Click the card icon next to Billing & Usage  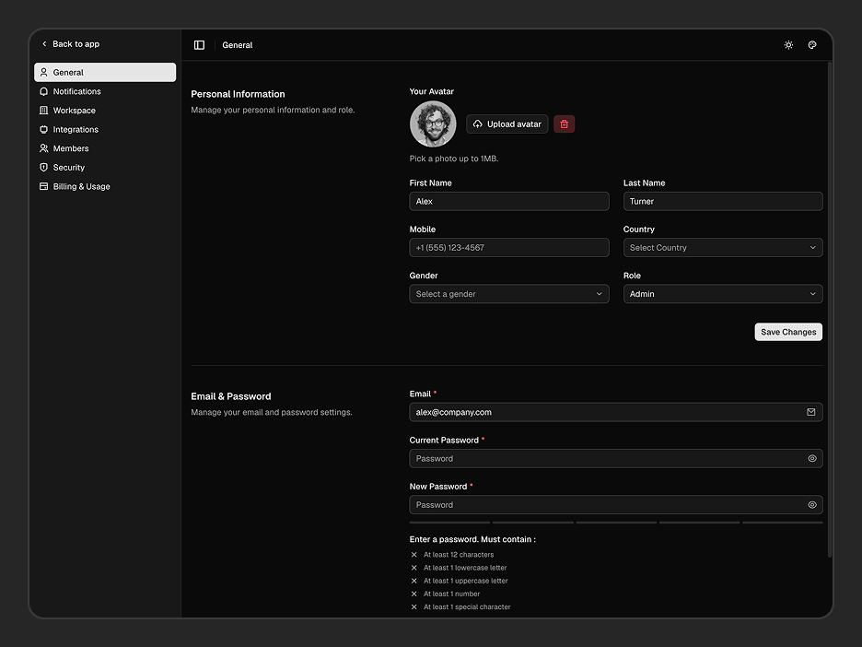pos(44,186)
